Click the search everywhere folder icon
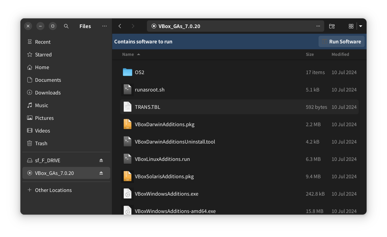This screenshot has width=387, height=237. [332, 26]
